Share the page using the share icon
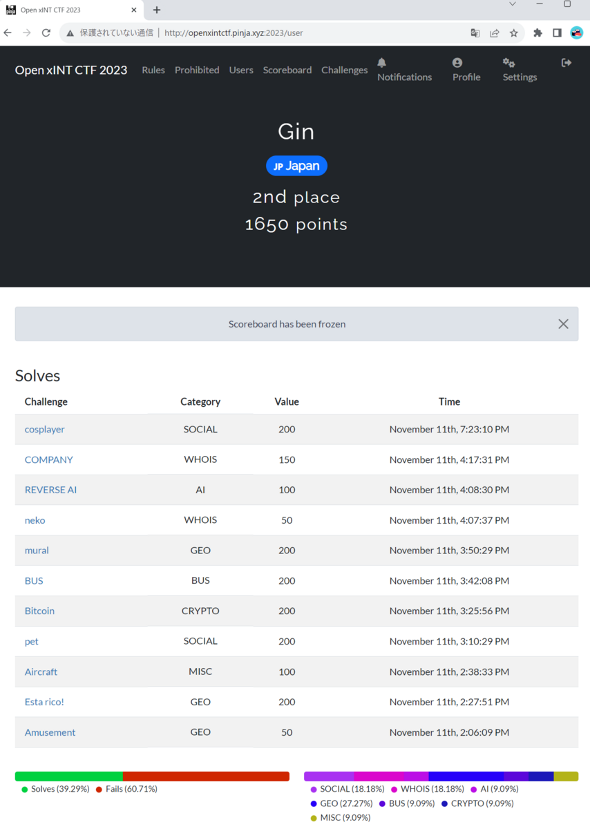 tap(494, 32)
